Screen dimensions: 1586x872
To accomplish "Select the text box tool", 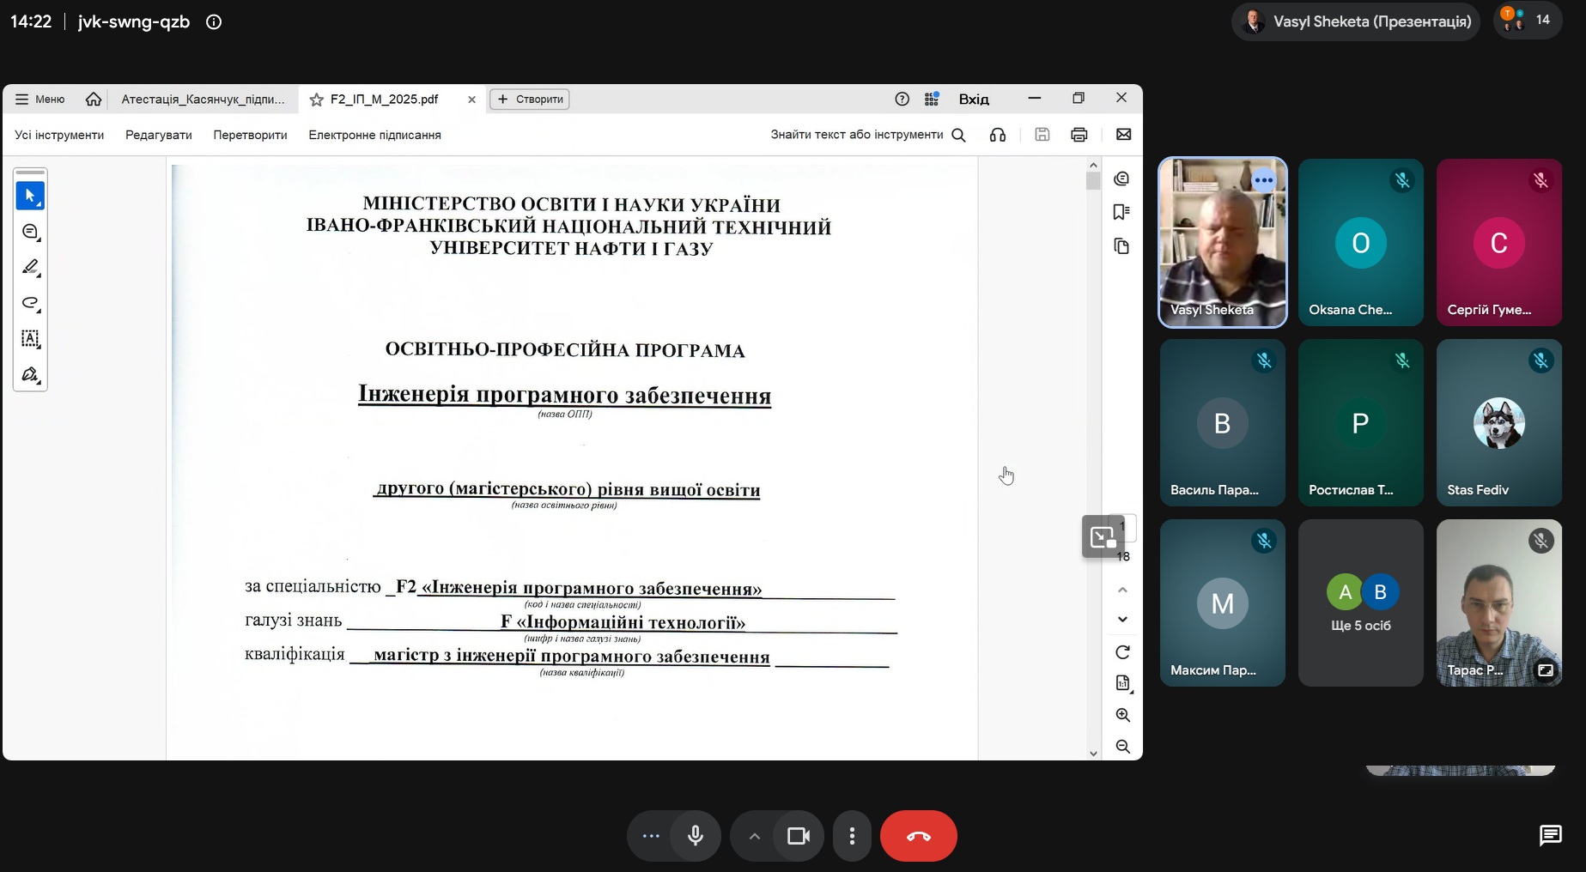I will tap(30, 339).
